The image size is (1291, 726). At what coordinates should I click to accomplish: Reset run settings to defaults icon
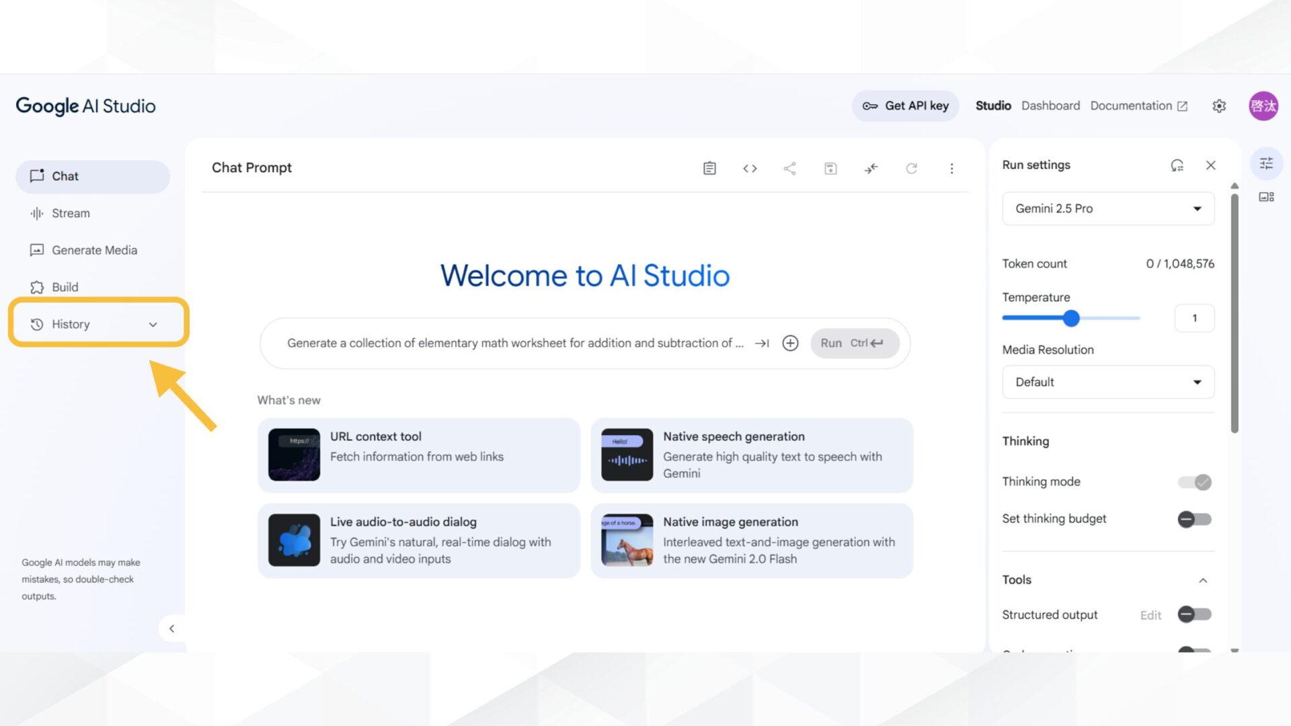[1177, 165]
